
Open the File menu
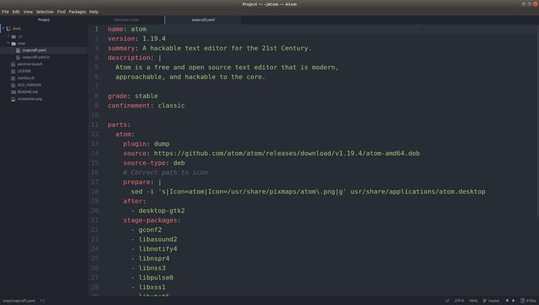[5, 11]
